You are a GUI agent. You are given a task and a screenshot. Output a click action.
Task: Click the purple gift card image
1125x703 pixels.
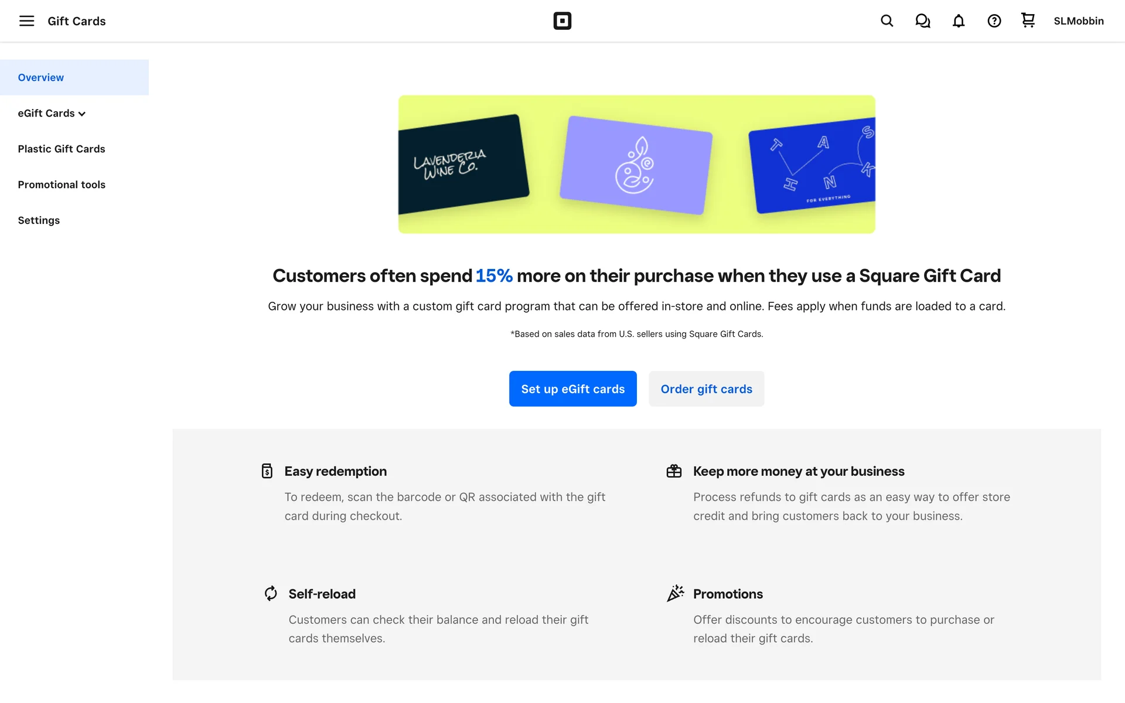[636, 165]
